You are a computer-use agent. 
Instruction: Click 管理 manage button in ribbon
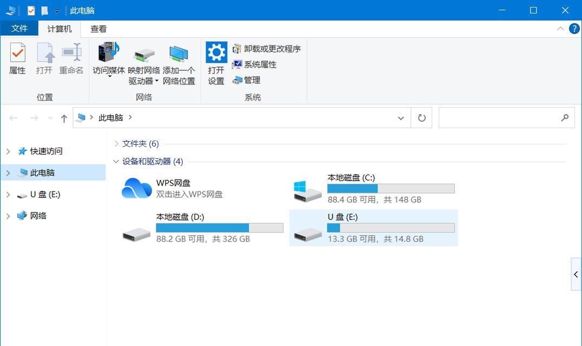(247, 80)
